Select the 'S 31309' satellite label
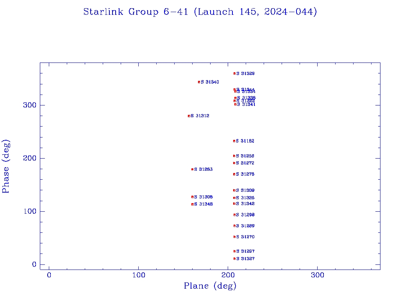 tap(245, 190)
